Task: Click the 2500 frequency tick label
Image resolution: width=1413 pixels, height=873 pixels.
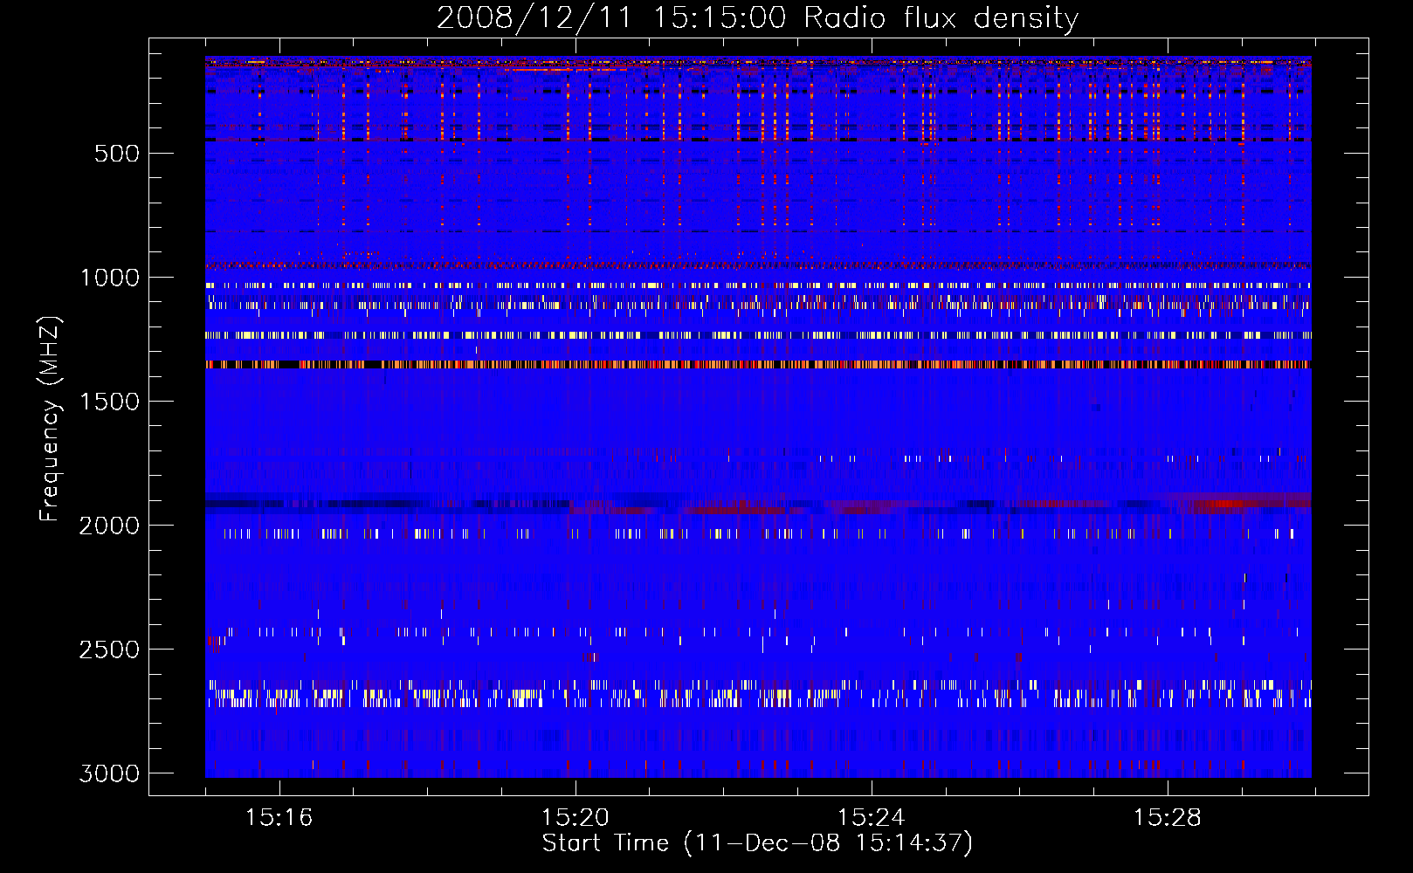Action: 109,650
